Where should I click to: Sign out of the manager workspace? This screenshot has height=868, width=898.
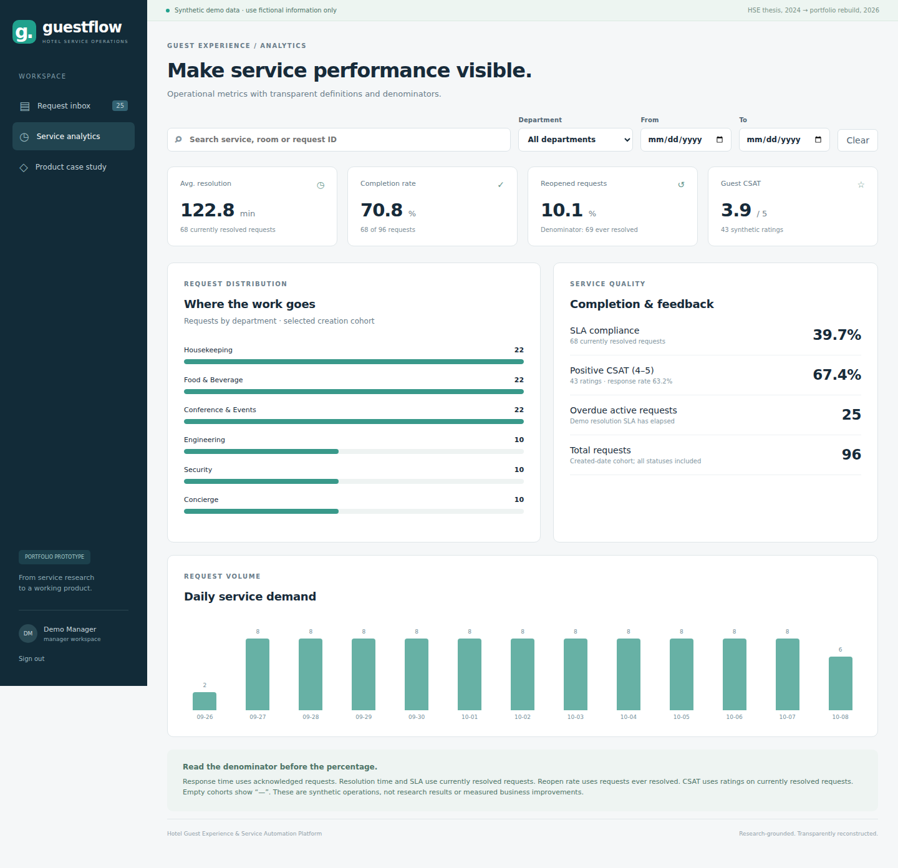(32, 659)
